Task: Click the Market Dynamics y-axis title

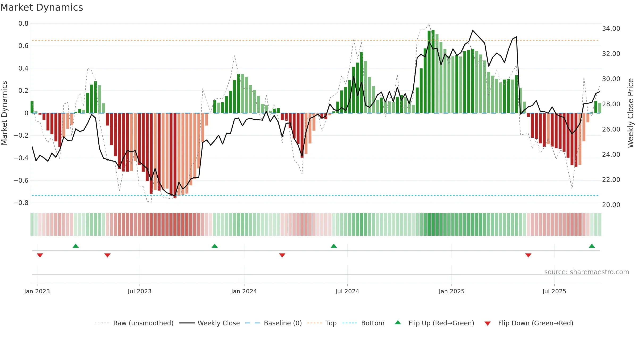Action: [x=4, y=113]
